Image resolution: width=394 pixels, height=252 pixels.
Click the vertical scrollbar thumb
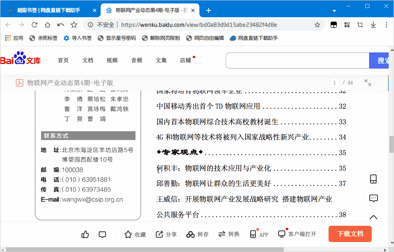(391, 144)
